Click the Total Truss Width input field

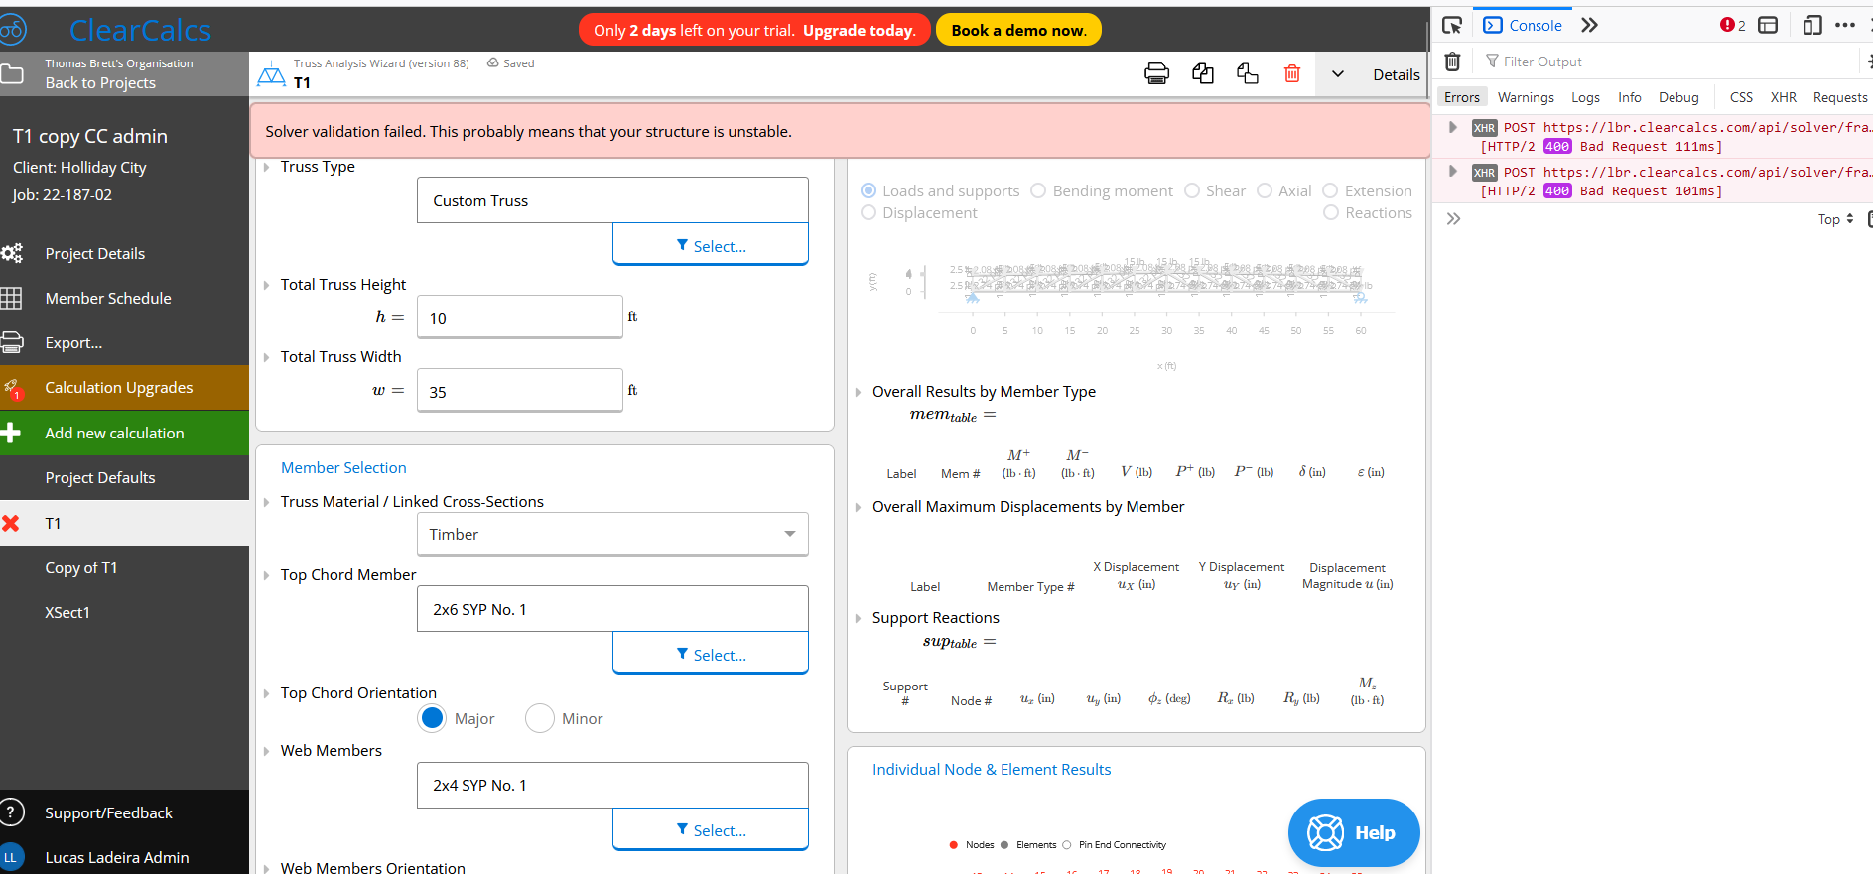pos(519,391)
